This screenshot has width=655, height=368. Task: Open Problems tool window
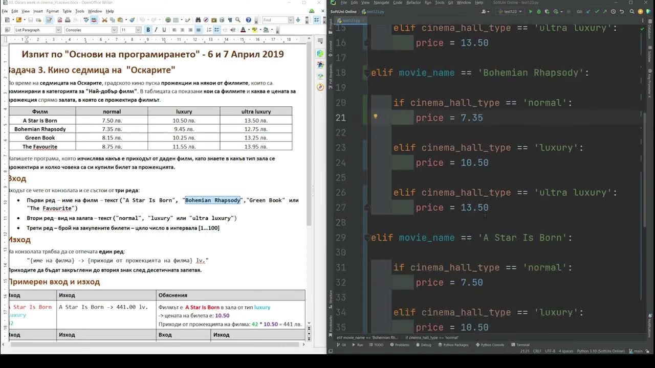click(x=399, y=345)
